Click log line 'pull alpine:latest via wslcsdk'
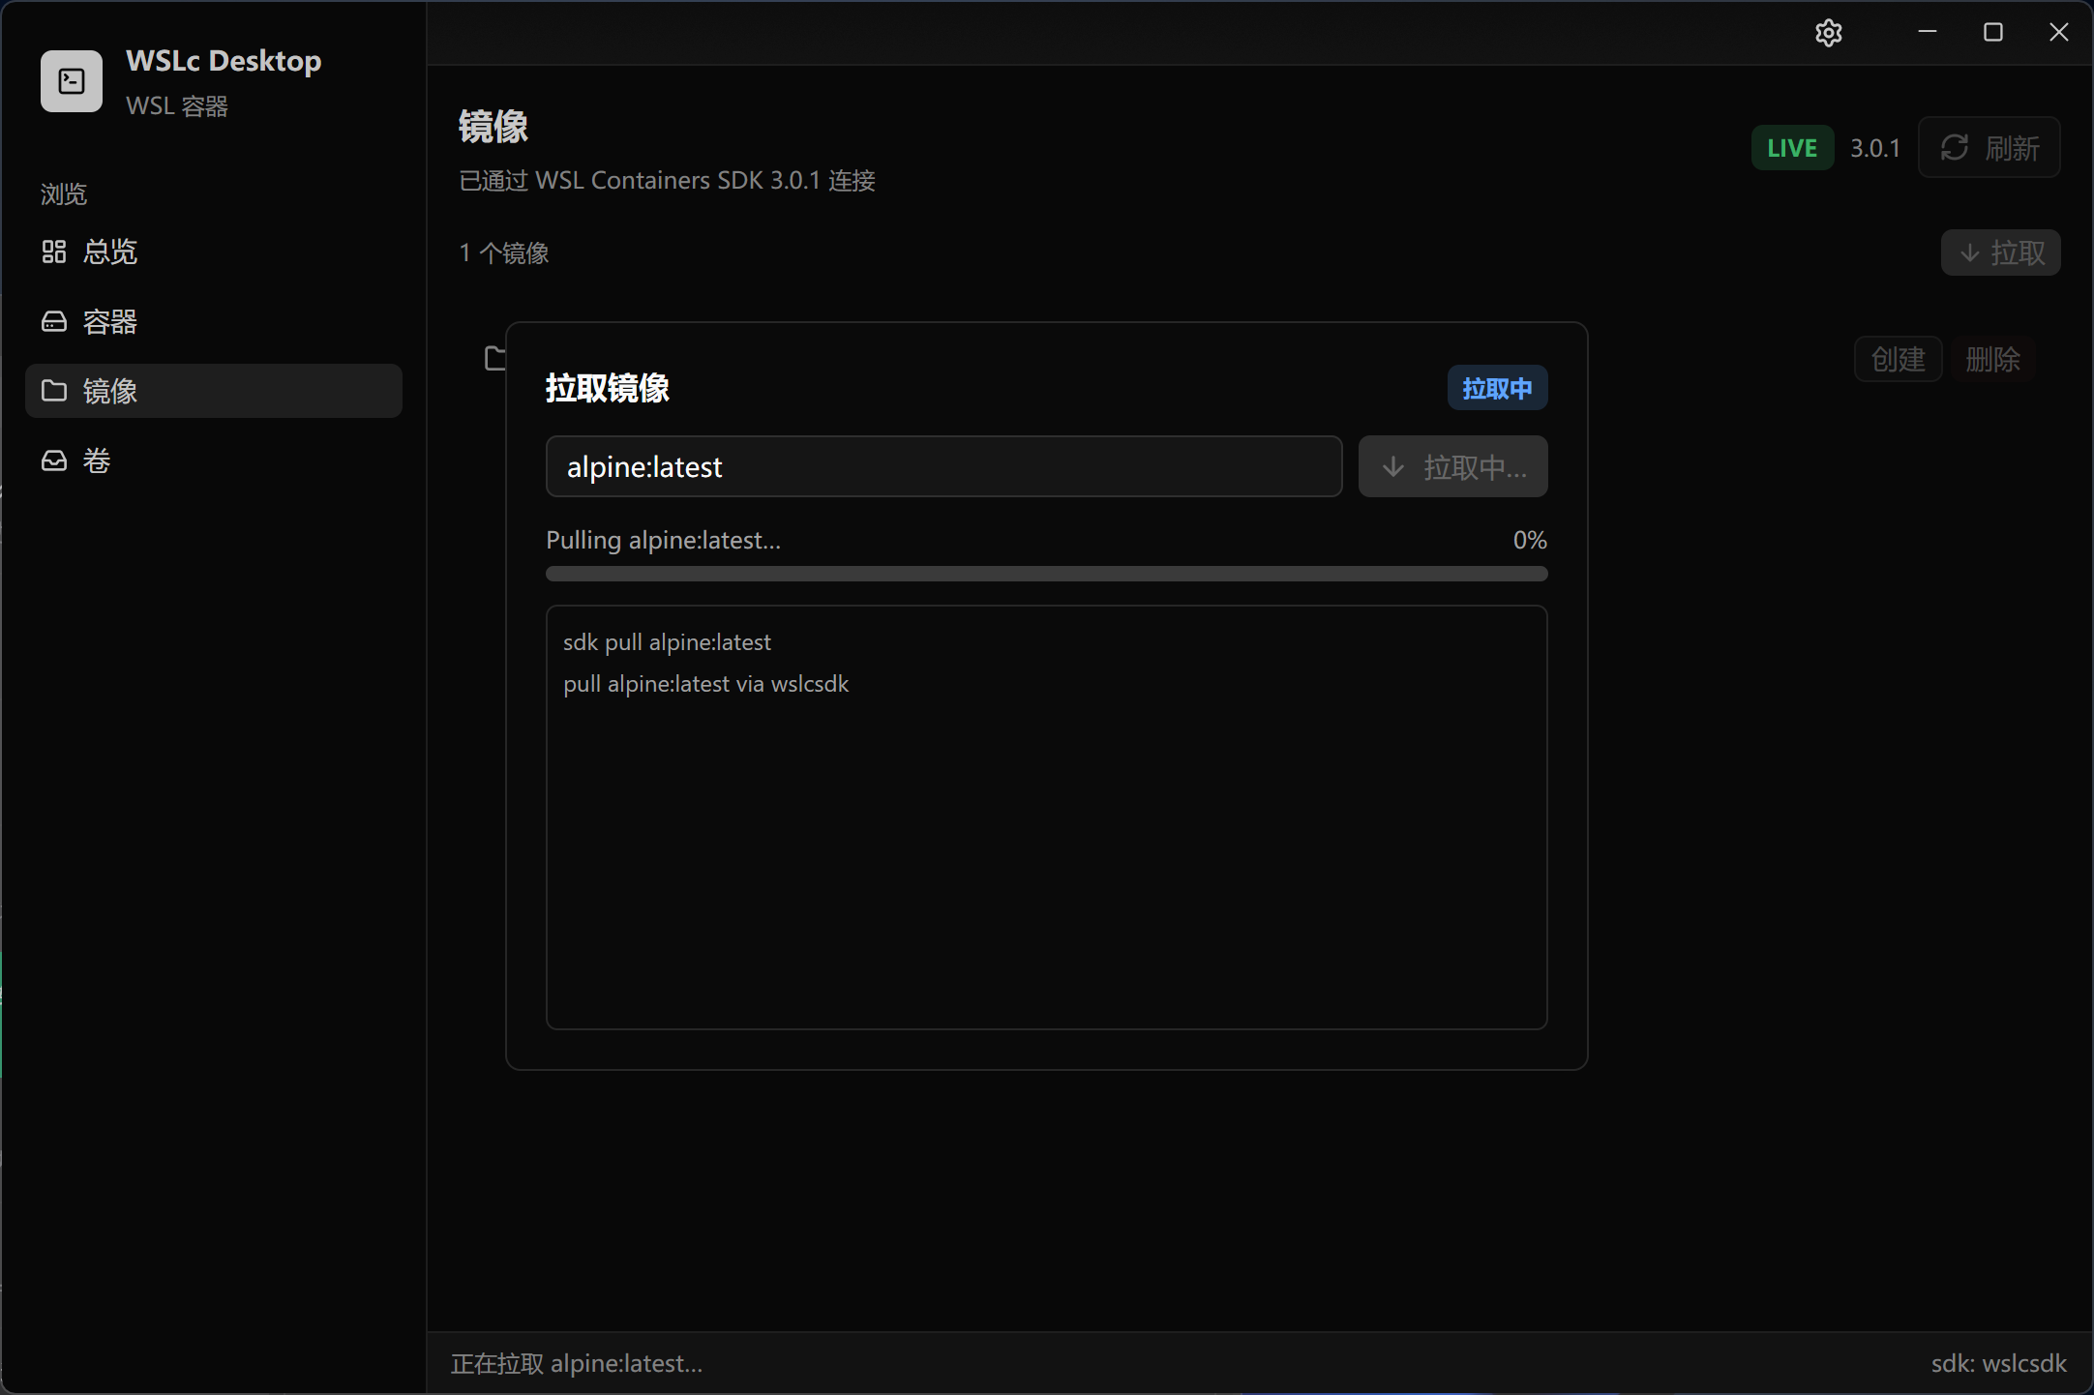The height and width of the screenshot is (1395, 2094). [x=705, y=684]
